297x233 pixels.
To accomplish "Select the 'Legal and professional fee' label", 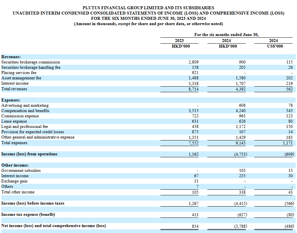I will click(x=24, y=127).
